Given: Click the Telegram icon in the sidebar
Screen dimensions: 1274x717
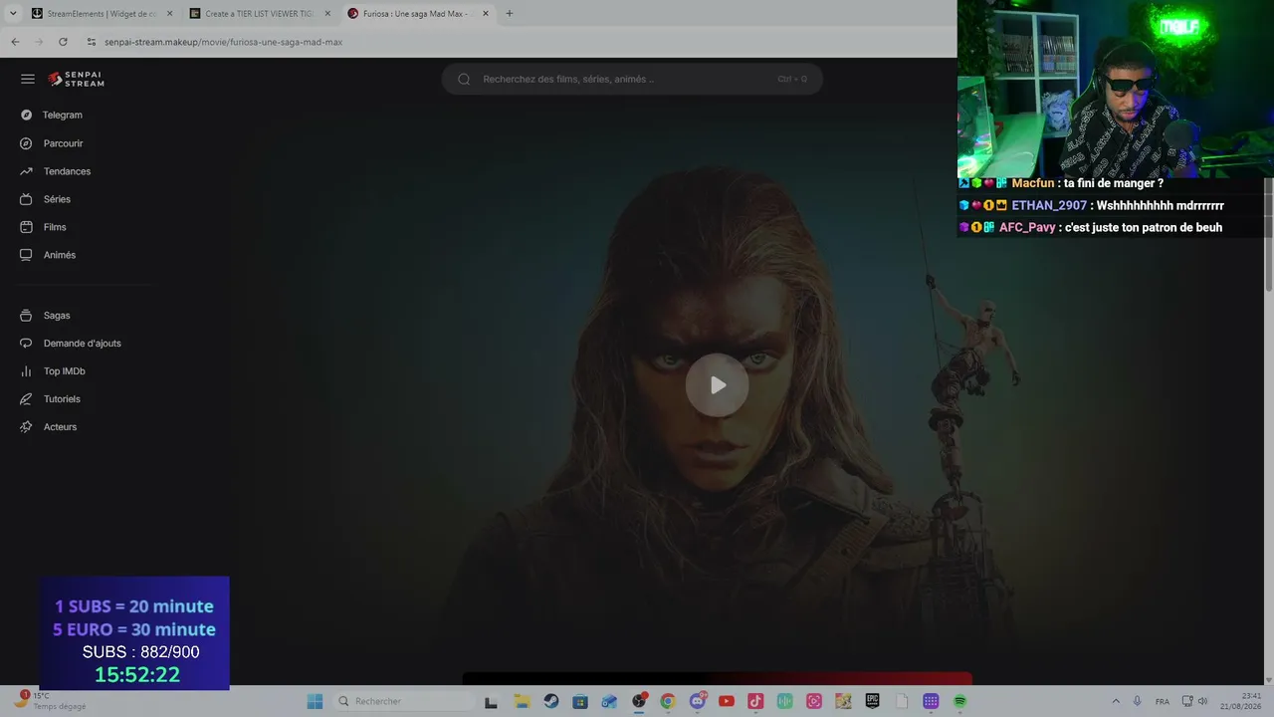Looking at the screenshot, I should click(26, 116).
